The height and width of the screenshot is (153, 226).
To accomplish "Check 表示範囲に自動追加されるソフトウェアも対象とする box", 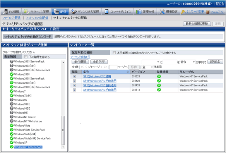I will [x=114, y=53].
